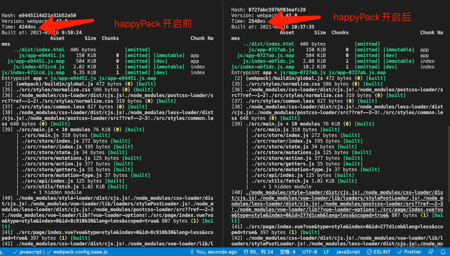The image size is (450, 256).
Task: Click ./src/api/index.js in right terminal
Action: click(277, 175)
